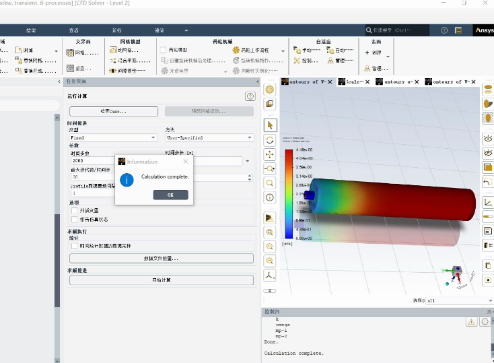Select the rotate view tool
Image resolution: width=494 pixels, height=363 pixels.
[270, 140]
